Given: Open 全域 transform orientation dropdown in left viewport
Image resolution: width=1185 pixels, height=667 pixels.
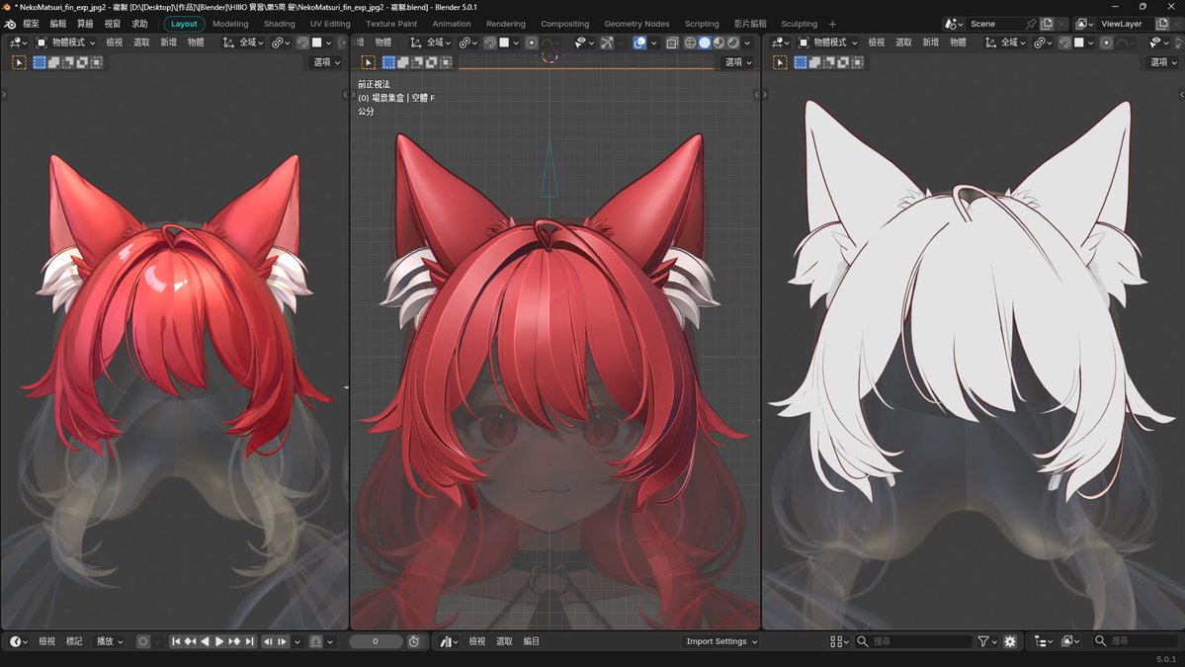Looking at the screenshot, I should click(243, 42).
